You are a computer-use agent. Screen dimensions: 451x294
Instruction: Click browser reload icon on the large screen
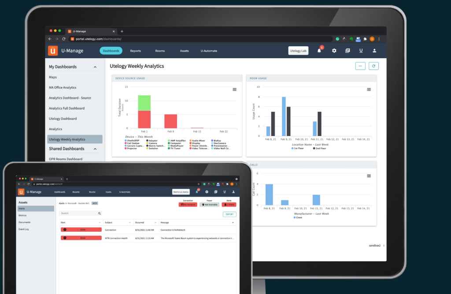pos(64,39)
